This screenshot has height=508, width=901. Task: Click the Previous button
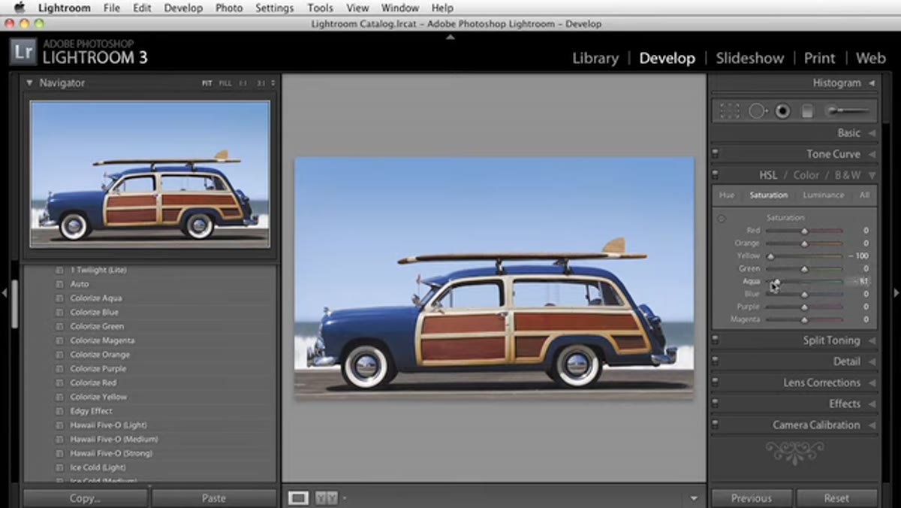752,497
